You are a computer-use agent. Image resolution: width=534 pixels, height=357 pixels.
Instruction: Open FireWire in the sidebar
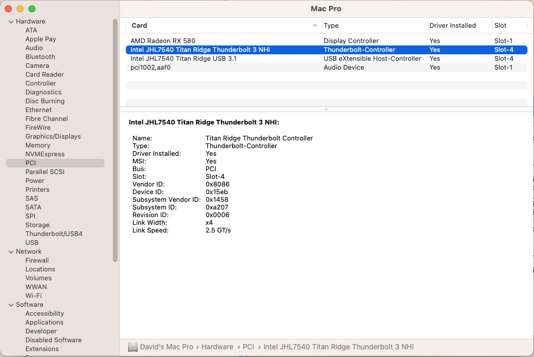(38, 127)
